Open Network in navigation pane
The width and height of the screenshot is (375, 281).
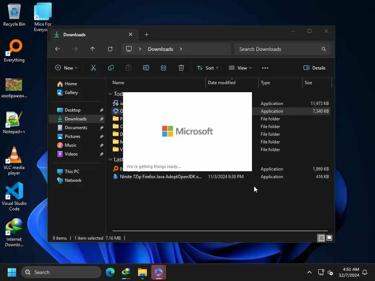(69, 180)
